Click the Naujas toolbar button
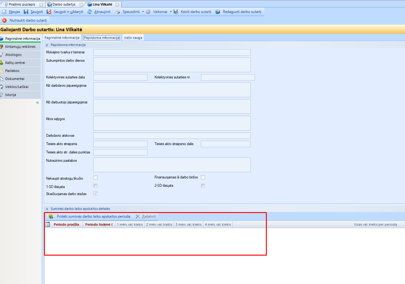The width and height of the screenshot is (405, 284). (11, 12)
